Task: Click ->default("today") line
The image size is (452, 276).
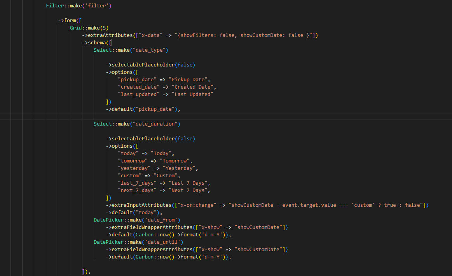Action: [134, 213]
